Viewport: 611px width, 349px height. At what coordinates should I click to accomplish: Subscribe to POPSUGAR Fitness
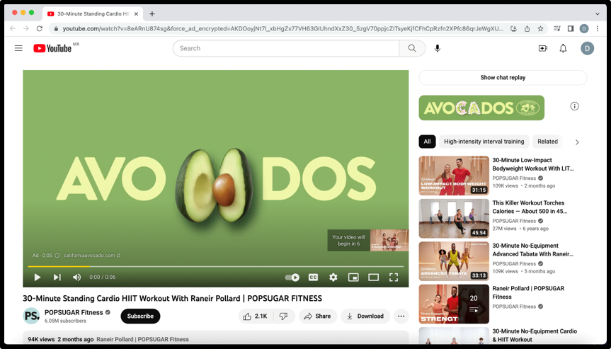pyautogui.click(x=140, y=316)
